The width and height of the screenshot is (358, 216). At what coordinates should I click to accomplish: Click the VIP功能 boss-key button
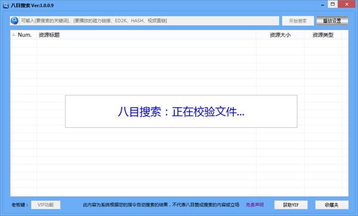[46, 205]
